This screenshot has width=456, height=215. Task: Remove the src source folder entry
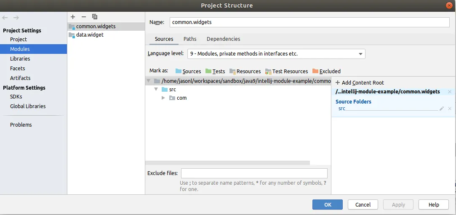pyautogui.click(x=450, y=109)
